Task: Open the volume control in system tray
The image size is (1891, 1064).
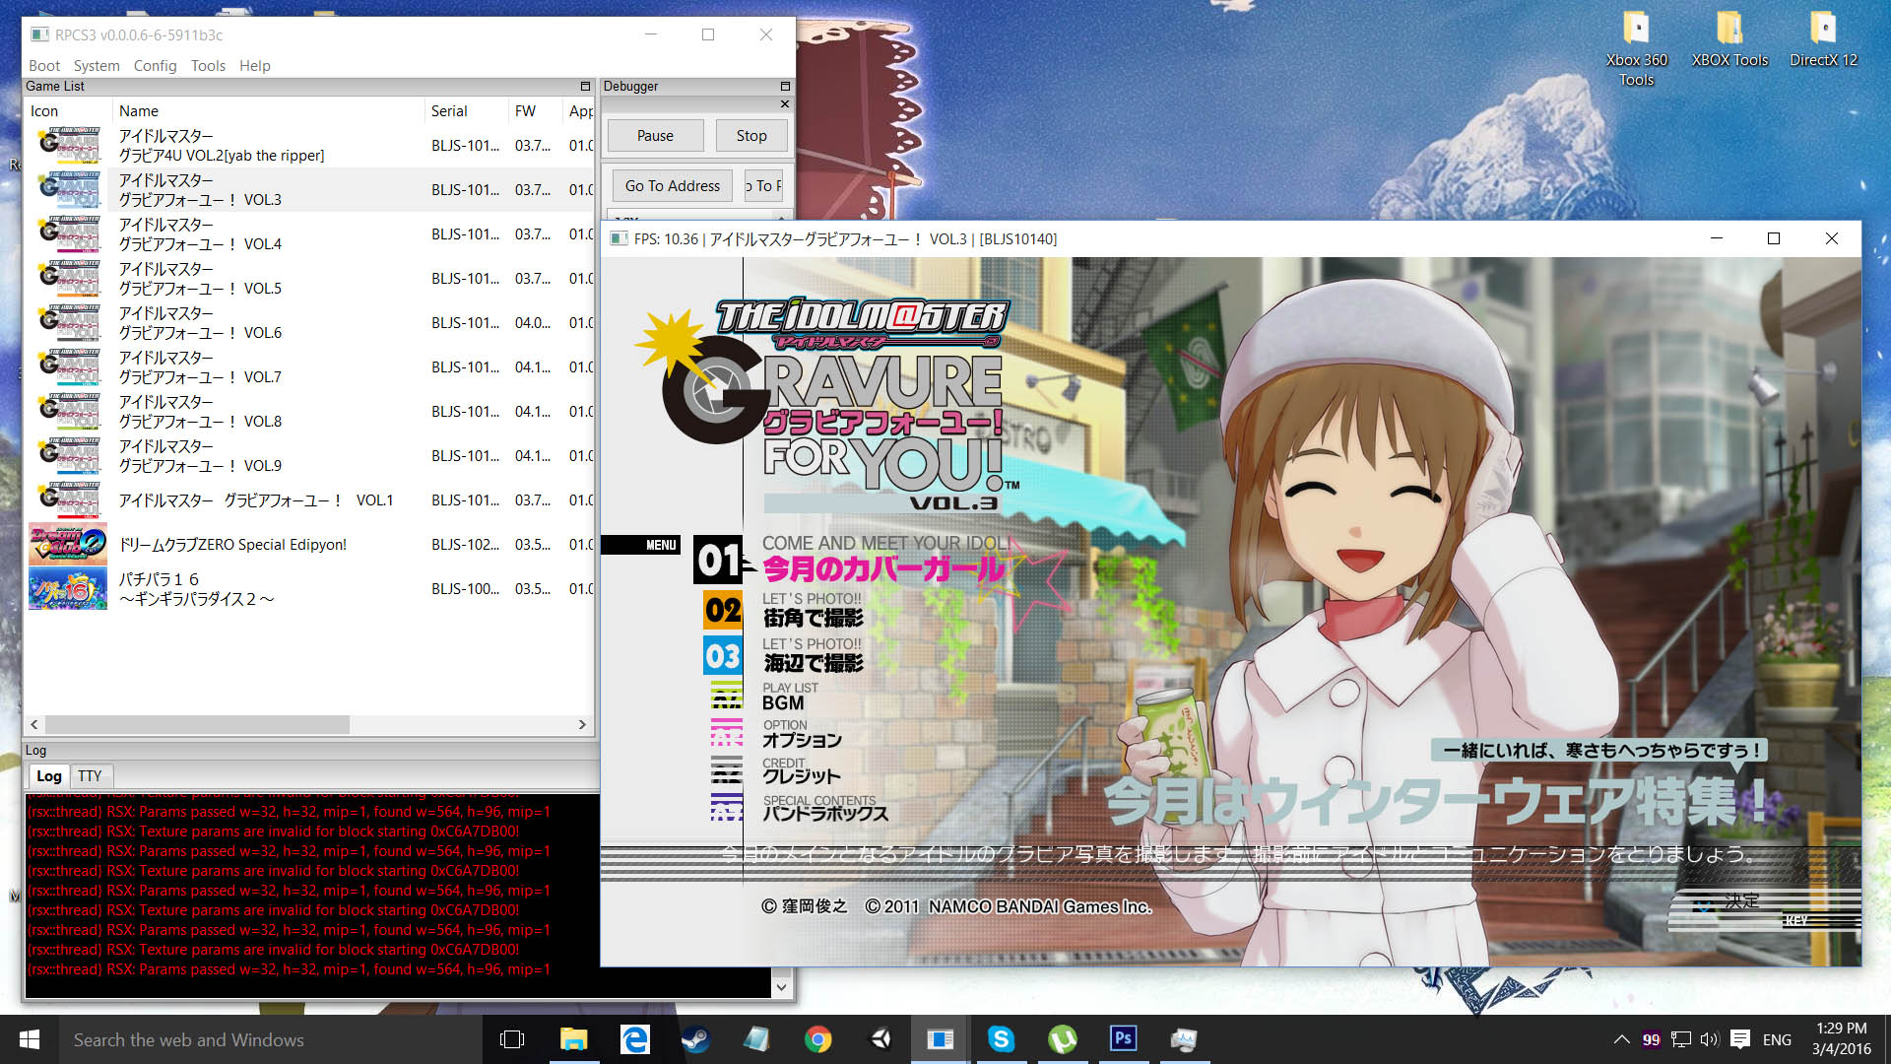Action: (1709, 1039)
